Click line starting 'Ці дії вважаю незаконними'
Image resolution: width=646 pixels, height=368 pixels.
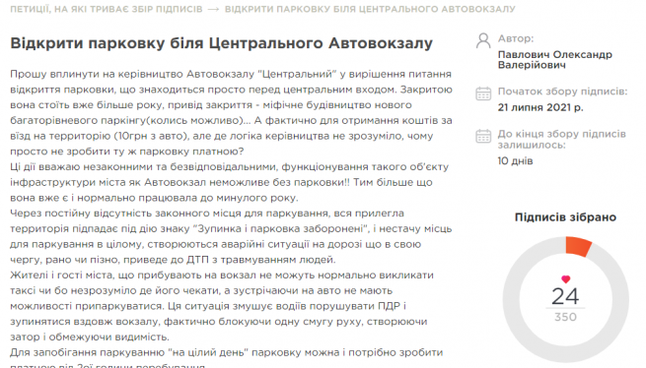pos(230,167)
